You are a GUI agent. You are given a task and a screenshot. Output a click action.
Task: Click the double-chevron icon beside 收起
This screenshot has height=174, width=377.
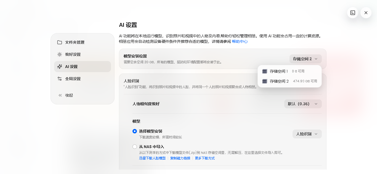coord(60,95)
